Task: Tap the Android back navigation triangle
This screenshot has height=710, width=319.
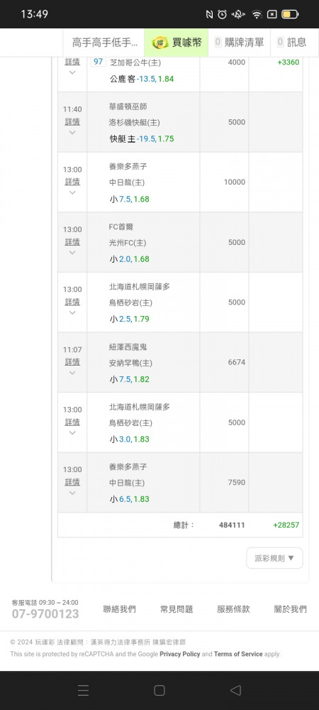Action: (x=235, y=690)
